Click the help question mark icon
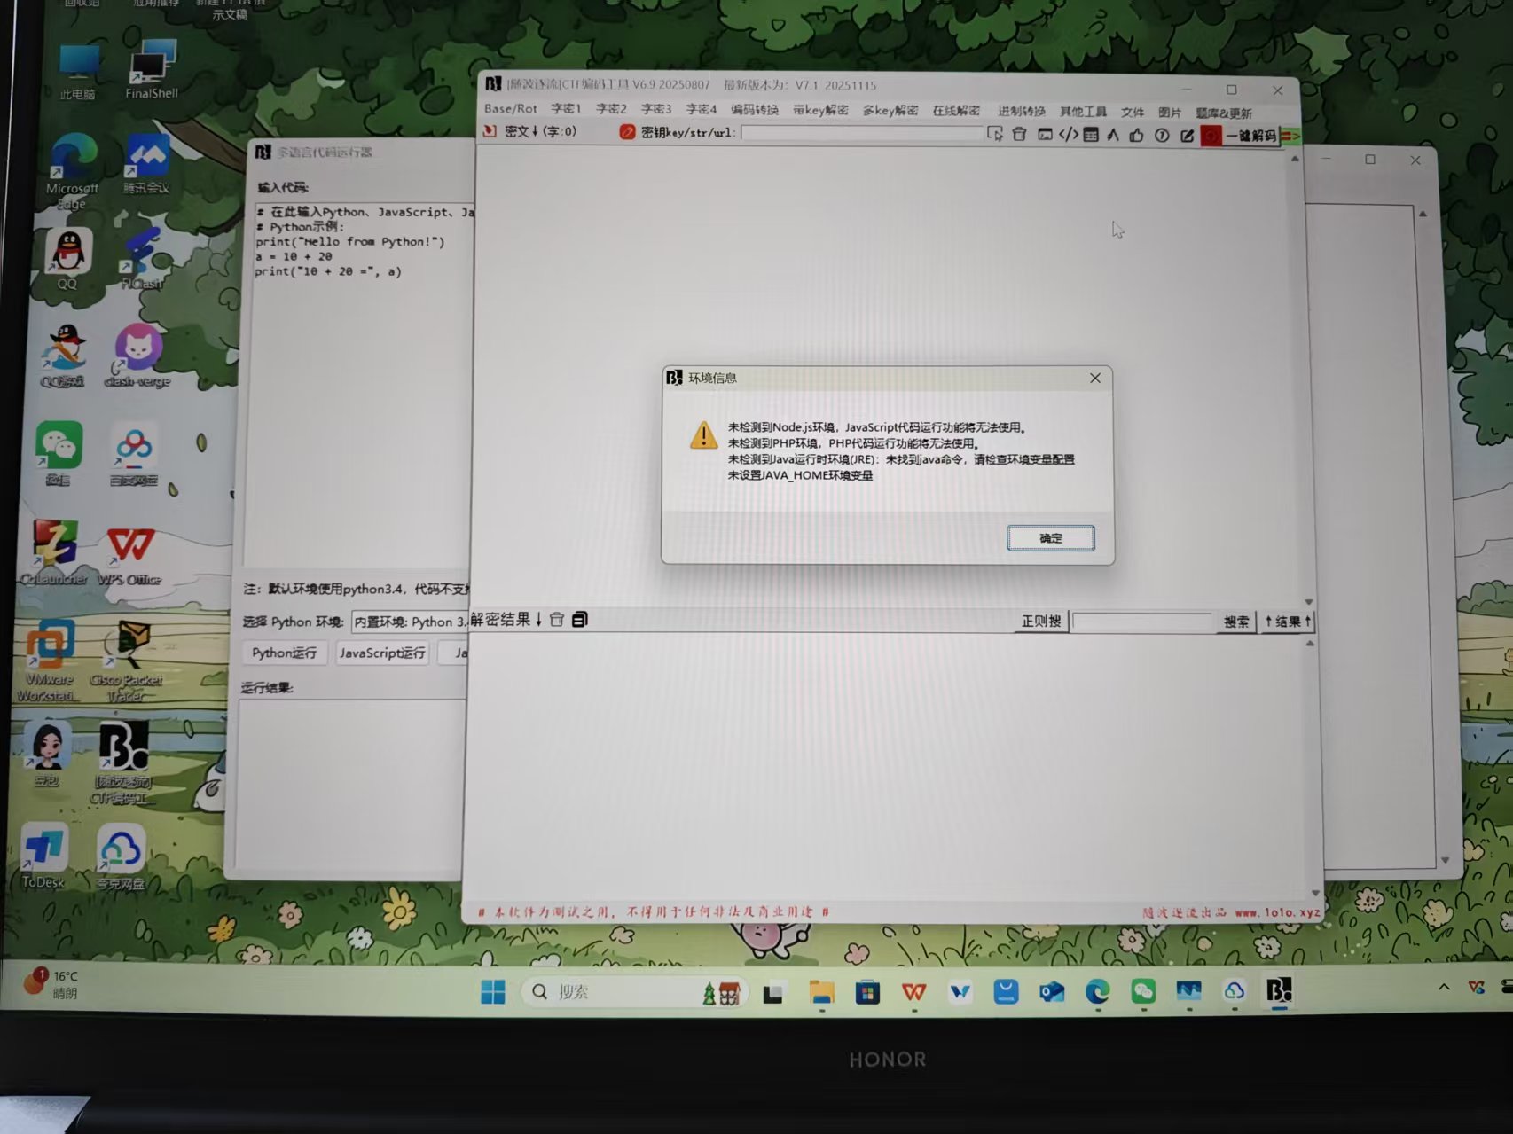The height and width of the screenshot is (1134, 1513). (x=1162, y=136)
